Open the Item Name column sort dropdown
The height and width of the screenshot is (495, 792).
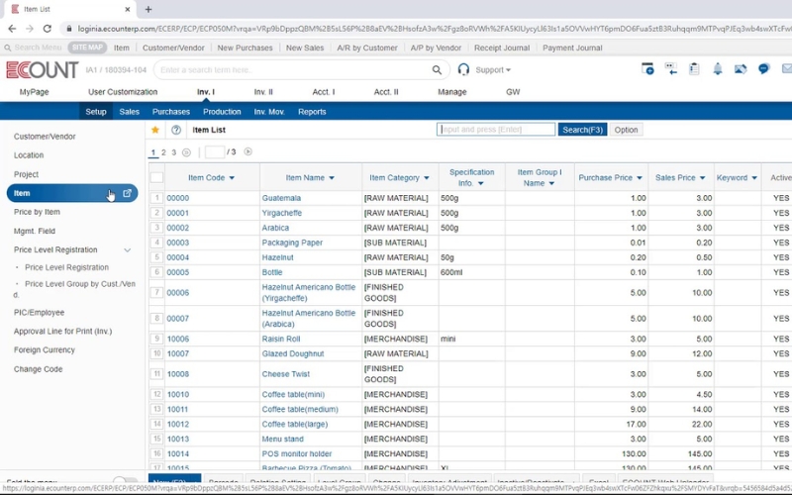(332, 178)
